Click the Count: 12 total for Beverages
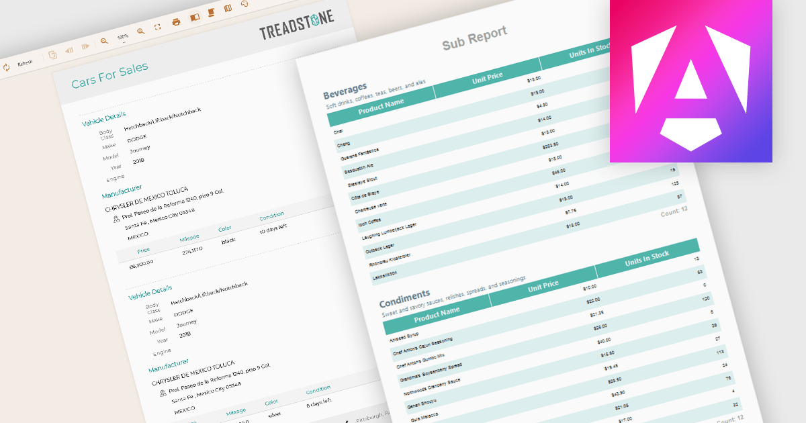The image size is (806, 423). click(x=674, y=213)
